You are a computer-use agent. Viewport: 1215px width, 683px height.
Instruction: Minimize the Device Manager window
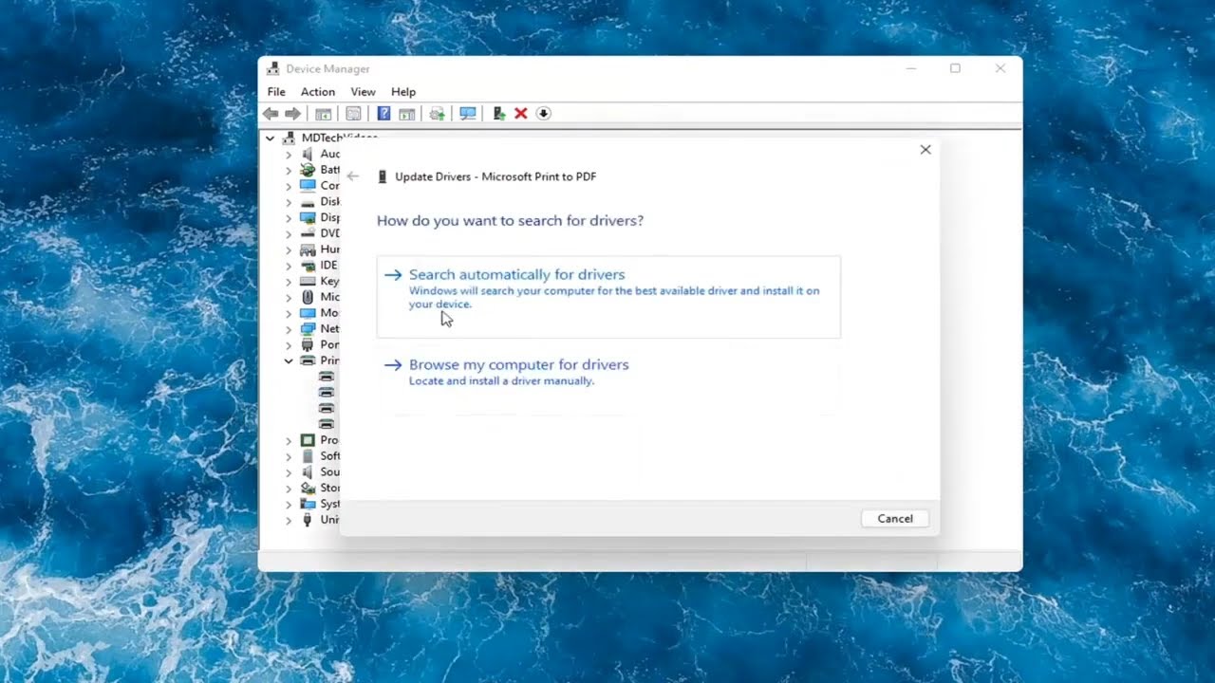pos(910,68)
